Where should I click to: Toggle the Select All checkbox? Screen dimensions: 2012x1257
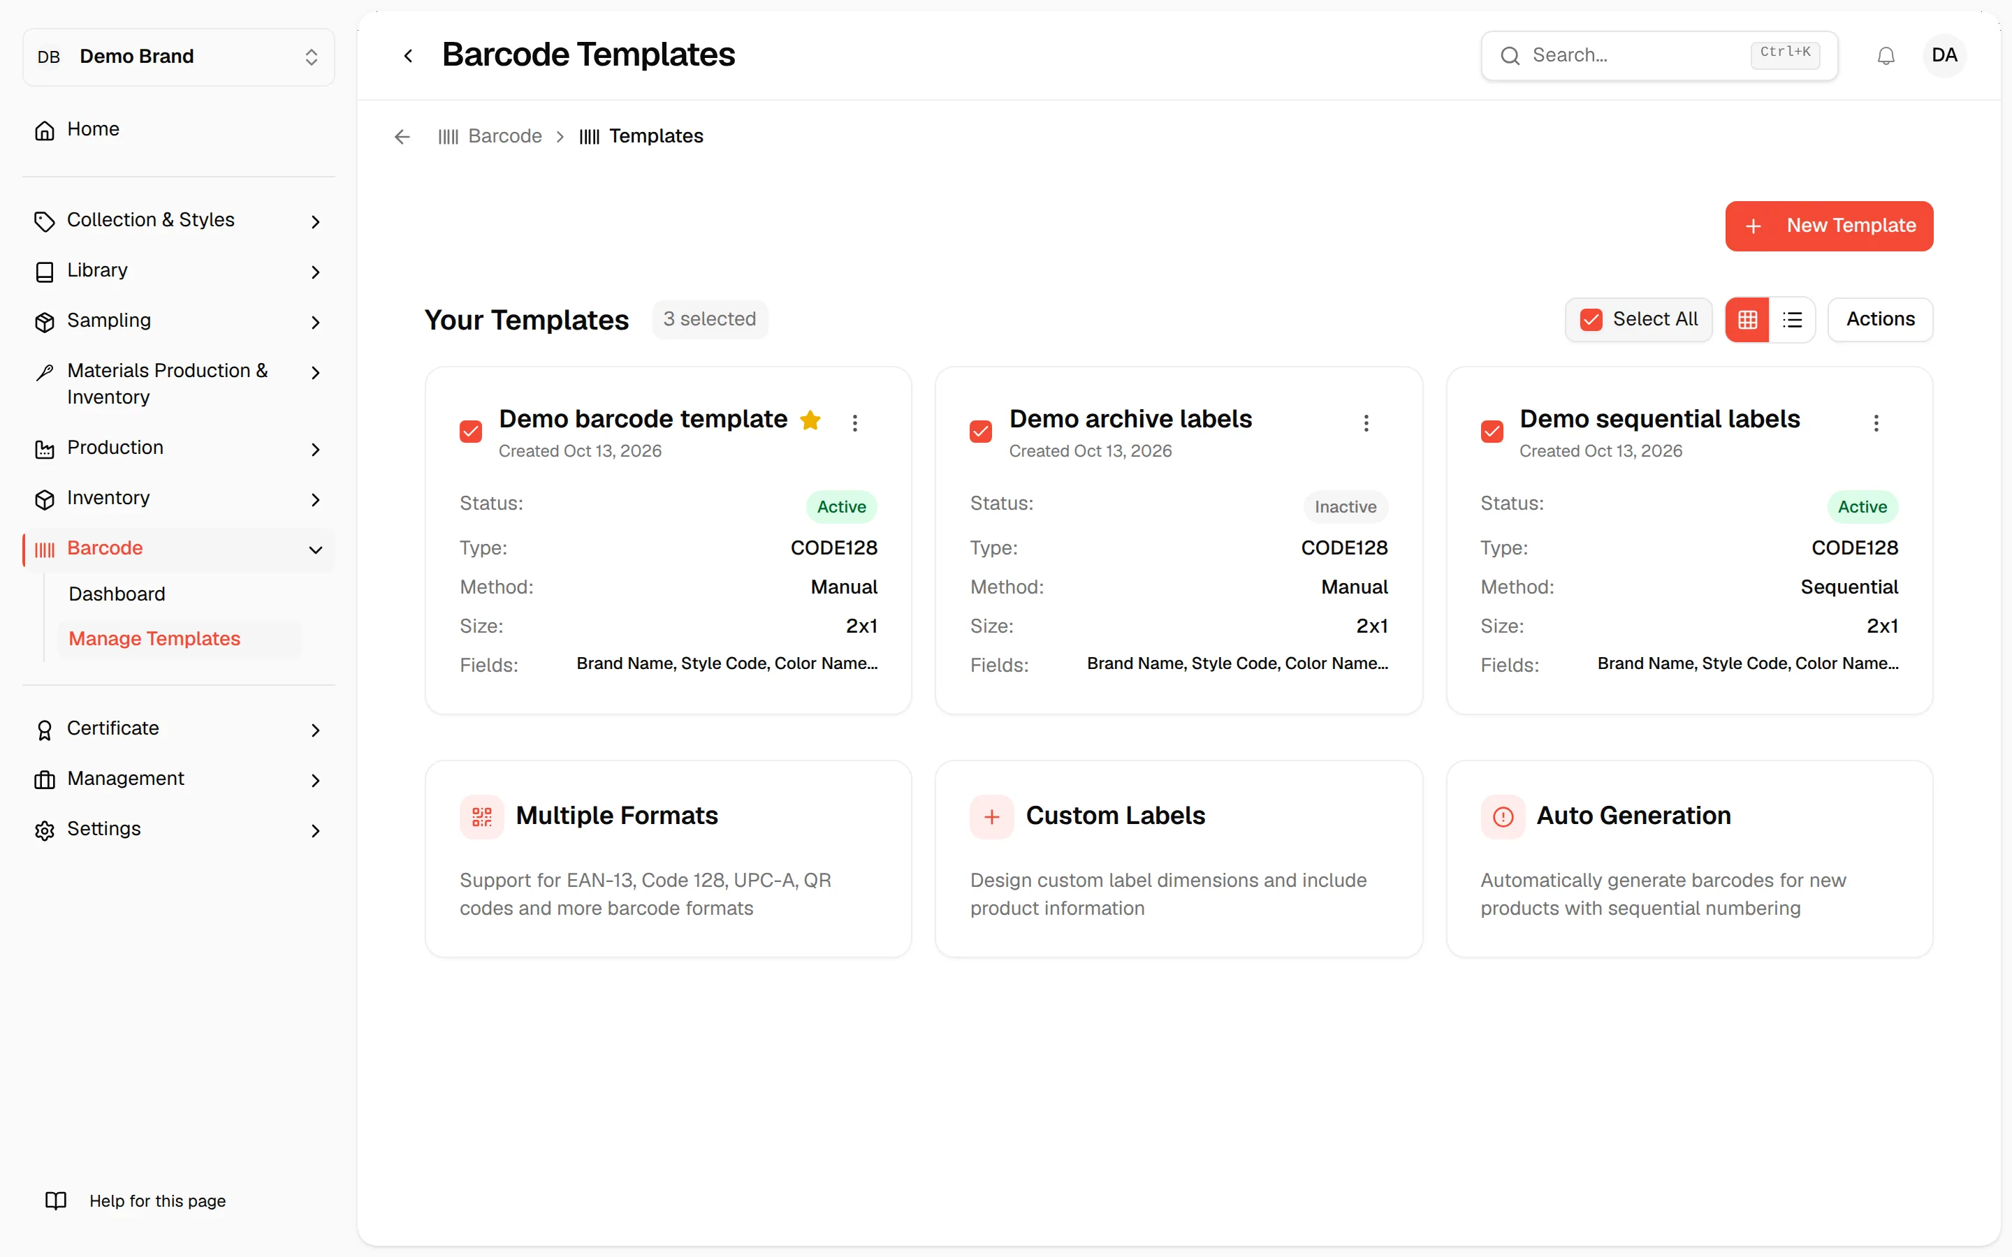pyautogui.click(x=1591, y=320)
